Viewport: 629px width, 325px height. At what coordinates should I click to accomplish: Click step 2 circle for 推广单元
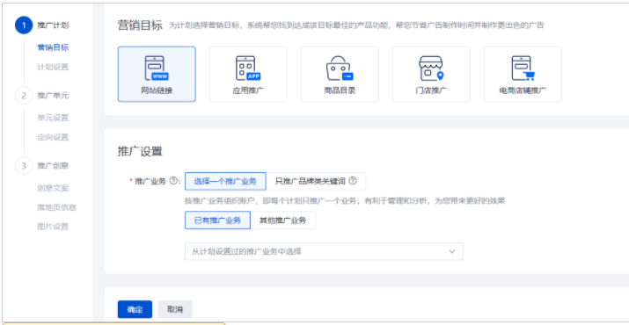point(24,96)
